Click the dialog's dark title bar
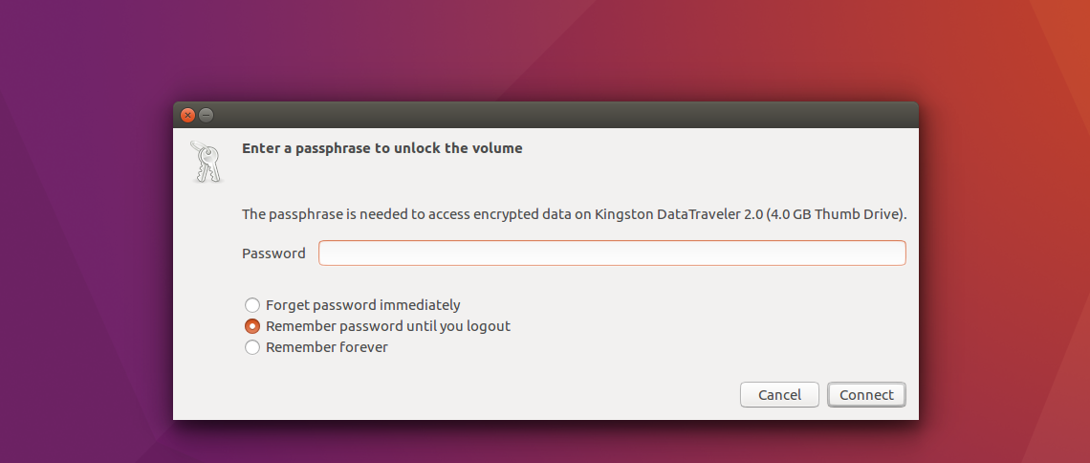This screenshot has height=463, width=1090. pos(546,116)
